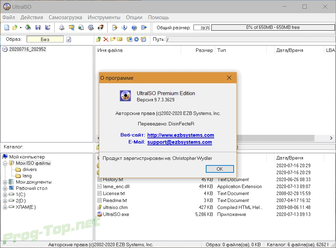
Task: Click the horizontal scrollbar thumb in image list
Action: 275,138
